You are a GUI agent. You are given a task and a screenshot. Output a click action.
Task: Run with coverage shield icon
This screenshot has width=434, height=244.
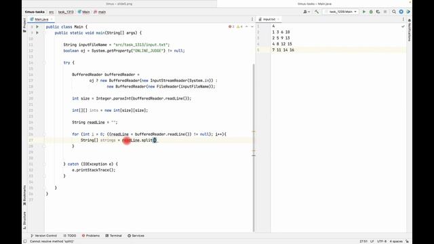[x=378, y=12]
